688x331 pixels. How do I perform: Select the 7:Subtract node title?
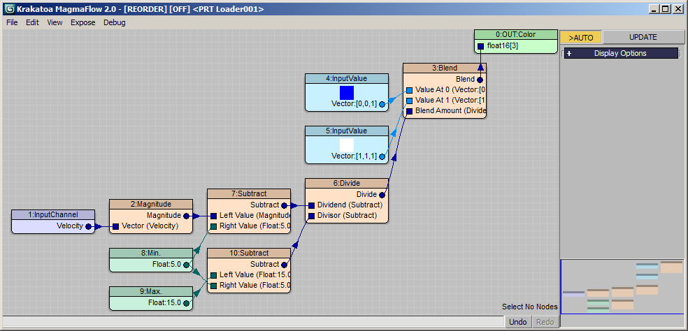click(x=249, y=193)
